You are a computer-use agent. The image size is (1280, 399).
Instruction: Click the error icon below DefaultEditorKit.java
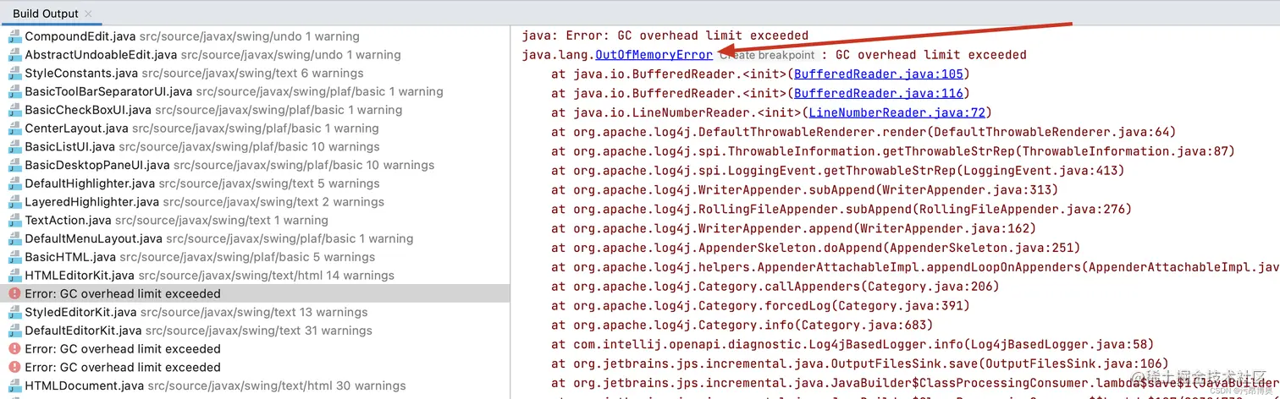point(14,349)
